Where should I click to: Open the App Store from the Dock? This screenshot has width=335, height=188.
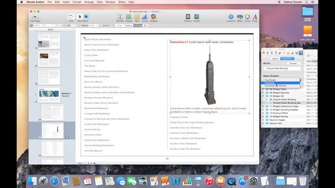[242, 181]
